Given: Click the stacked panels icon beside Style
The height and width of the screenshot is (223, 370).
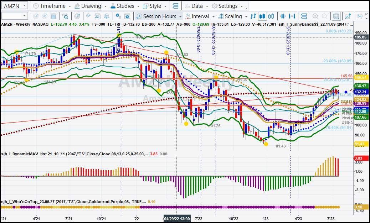Looking at the screenshot, I should point(176,6).
